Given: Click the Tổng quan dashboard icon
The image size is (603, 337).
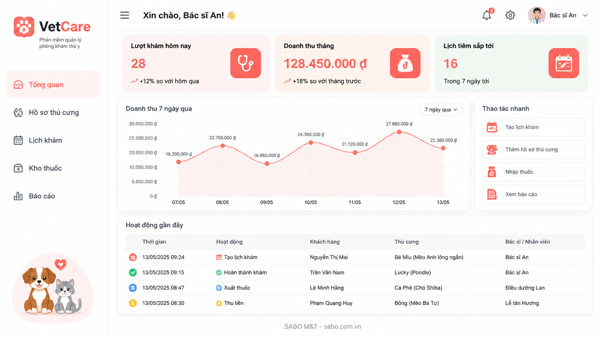Looking at the screenshot, I should (18, 85).
